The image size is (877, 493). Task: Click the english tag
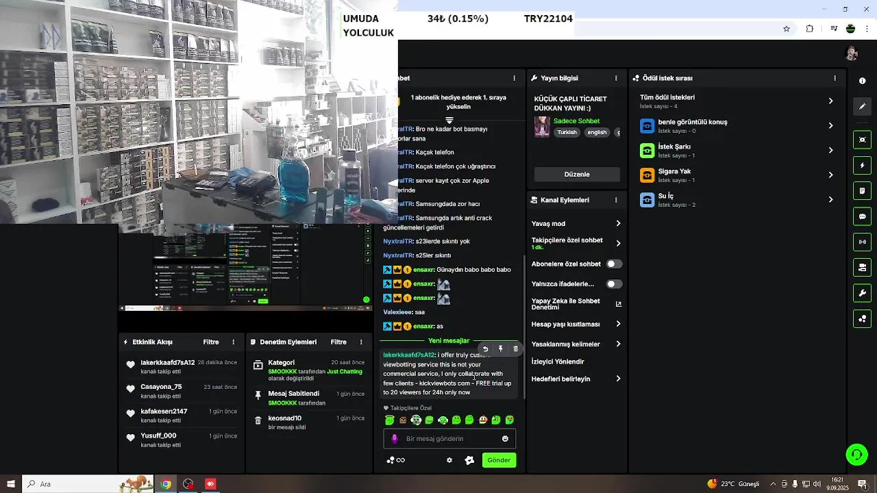597,132
